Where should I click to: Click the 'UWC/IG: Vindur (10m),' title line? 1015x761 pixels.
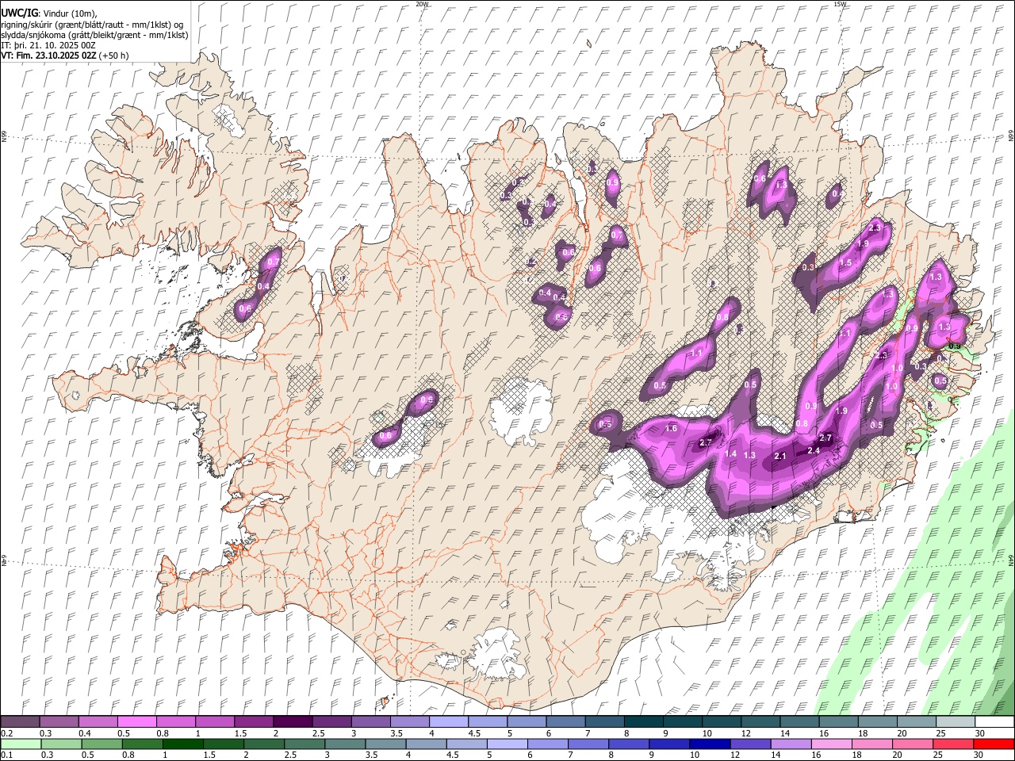pyautogui.click(x=49, y=13)
